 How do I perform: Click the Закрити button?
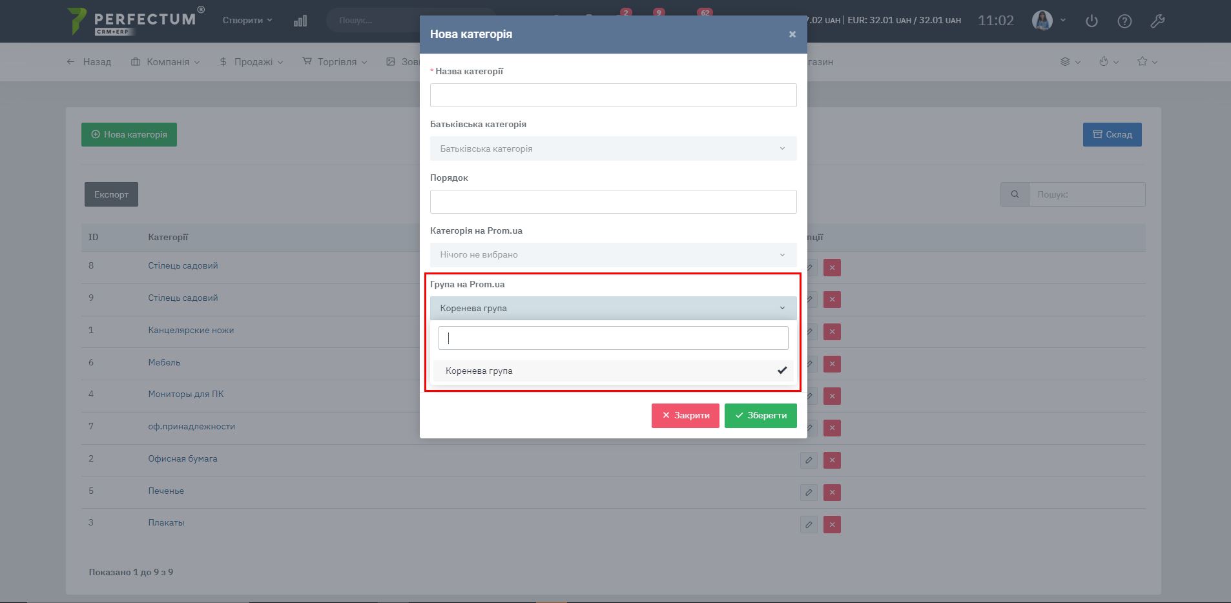(685, 415)
